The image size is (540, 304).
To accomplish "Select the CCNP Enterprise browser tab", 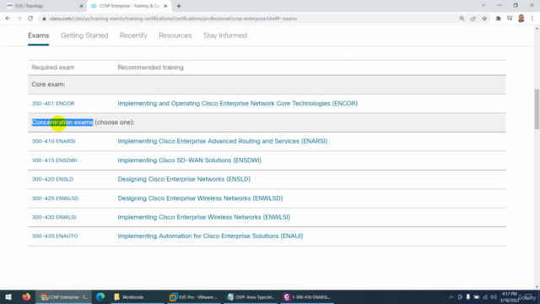I will pos(129,6).
